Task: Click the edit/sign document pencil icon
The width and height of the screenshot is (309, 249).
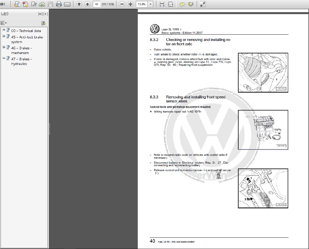Action: (34, 4)
